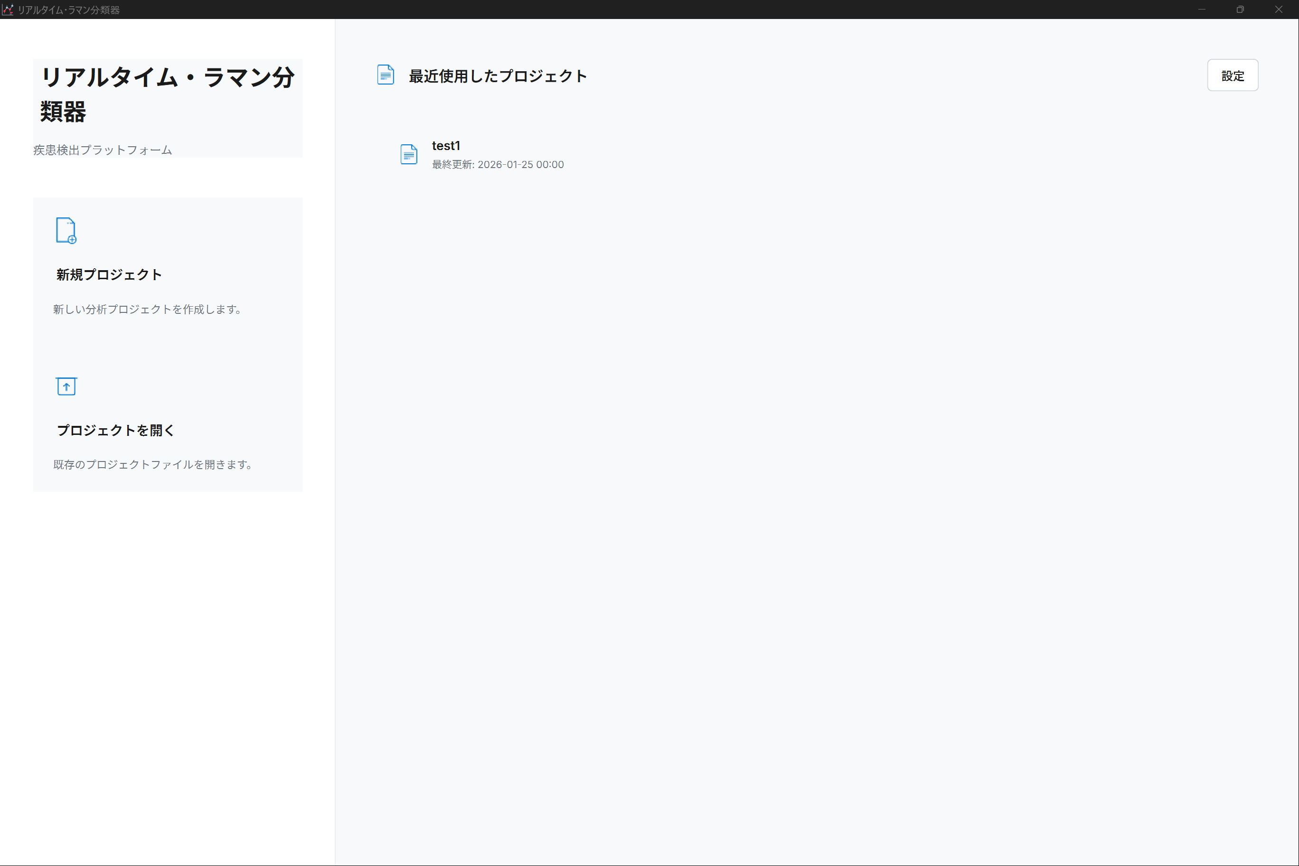
Task: Select the プロジェクトを開く heading
Action: pos(115,430)
